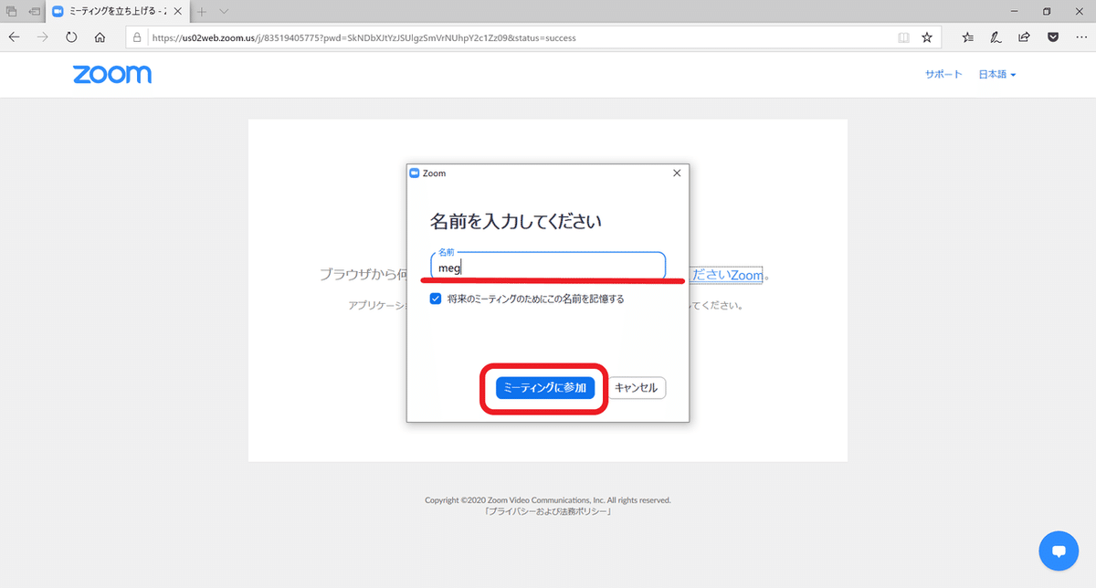Click the 名前 input field containing meg
This screenshot has height=588, width=1096.
click(546, 267)
